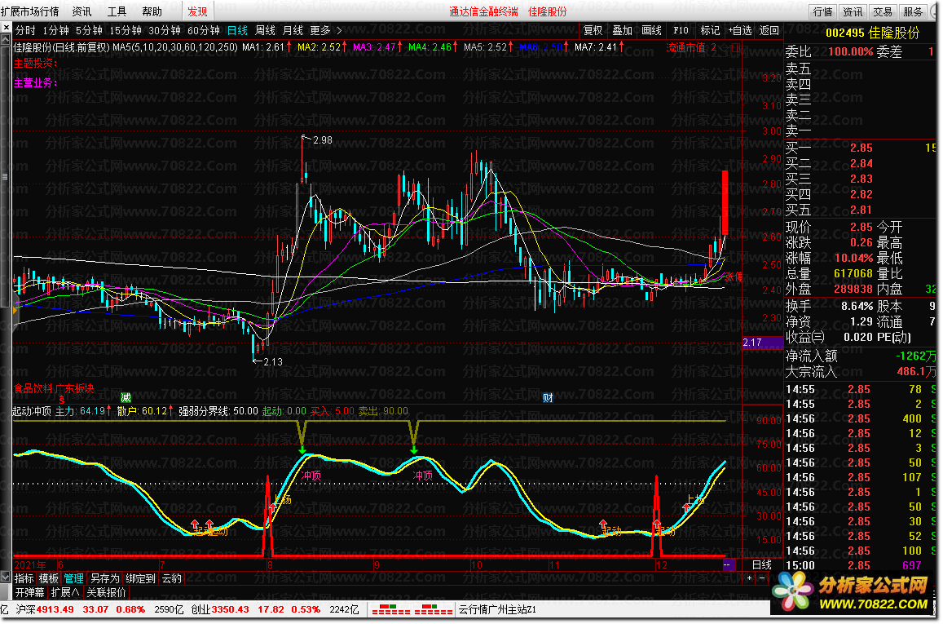Image resolution: width=943 pixels, height=624 pixels.
Task: Click the 食品饮料 sector link
Action: [33, 388]
